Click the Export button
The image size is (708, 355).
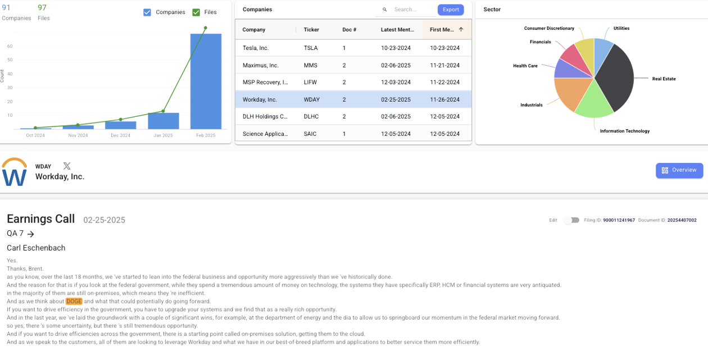coord(451,10)
